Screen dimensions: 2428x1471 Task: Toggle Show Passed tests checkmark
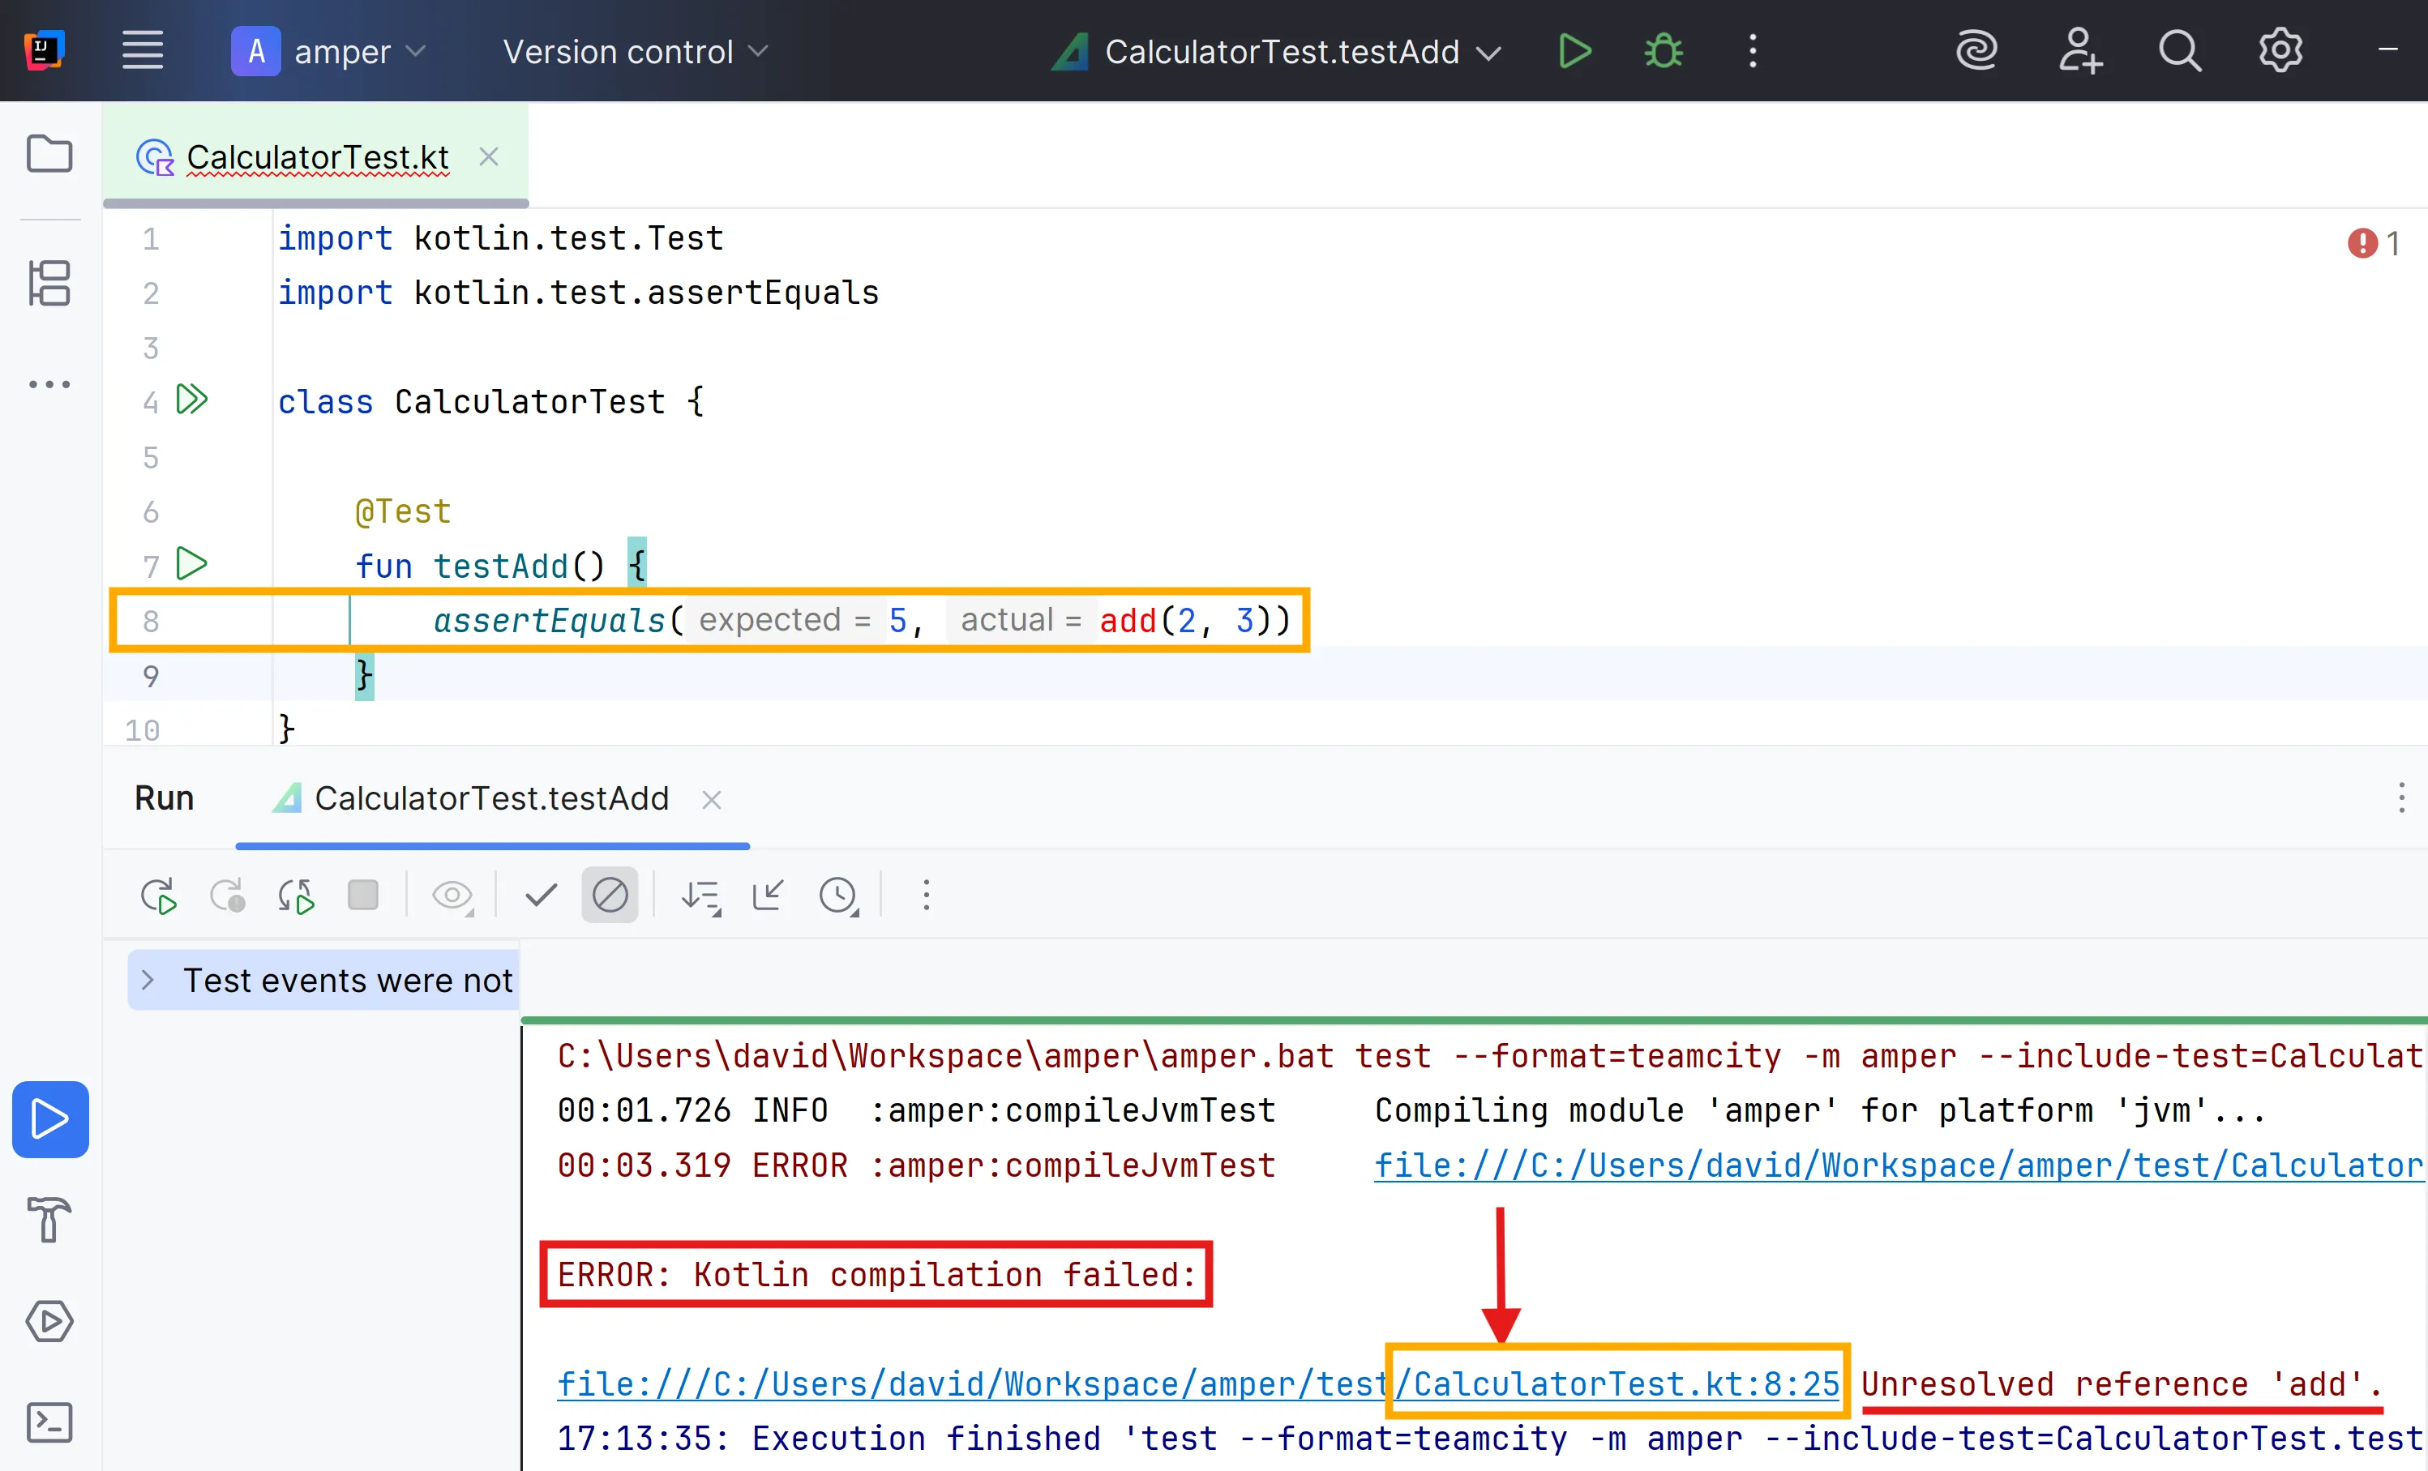click(541, 895)
